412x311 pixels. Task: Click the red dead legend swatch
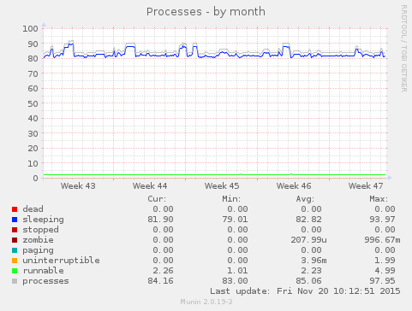(15, 209)
